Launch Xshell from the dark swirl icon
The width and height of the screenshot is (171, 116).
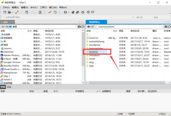tap(73, 12)
